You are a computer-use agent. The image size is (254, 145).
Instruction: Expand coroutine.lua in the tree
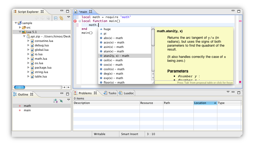(x=28, y=41)
